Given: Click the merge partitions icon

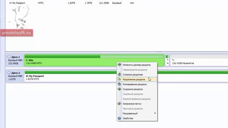Looking at the screenshot, I should click(119, 74).
